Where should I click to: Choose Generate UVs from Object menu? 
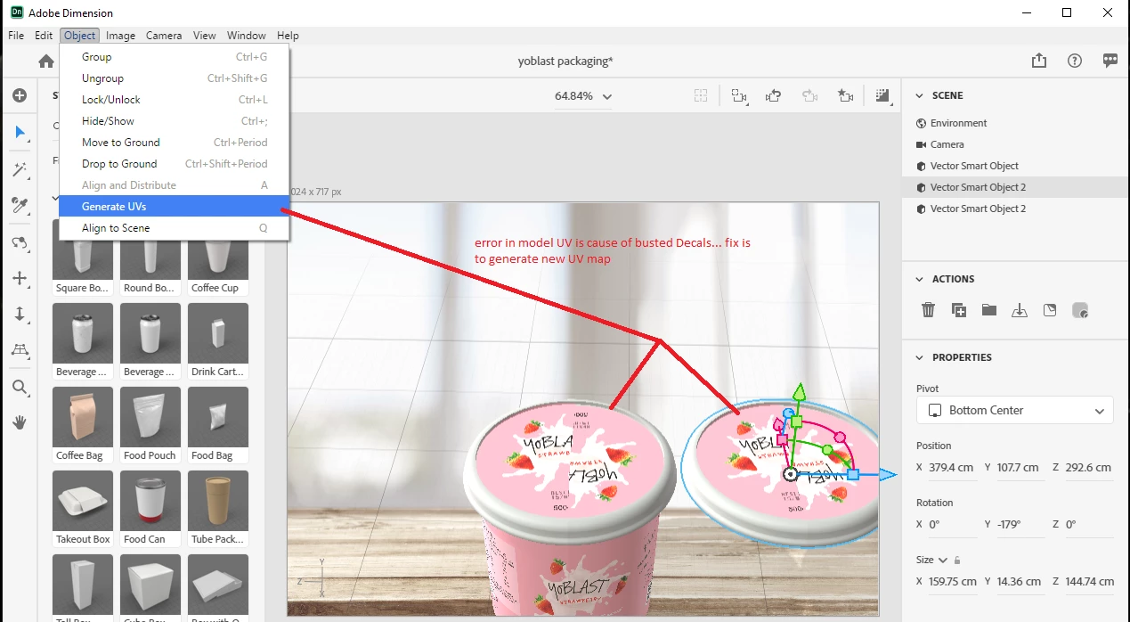(175, 206)
